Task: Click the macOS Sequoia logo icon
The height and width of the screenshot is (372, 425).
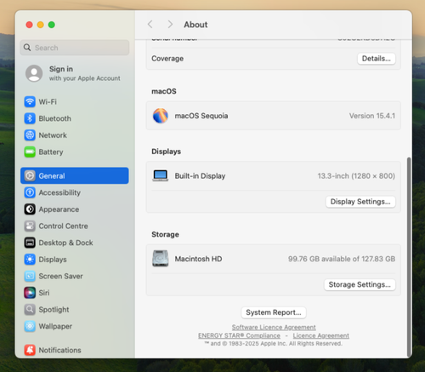Action: pos(161,116)
